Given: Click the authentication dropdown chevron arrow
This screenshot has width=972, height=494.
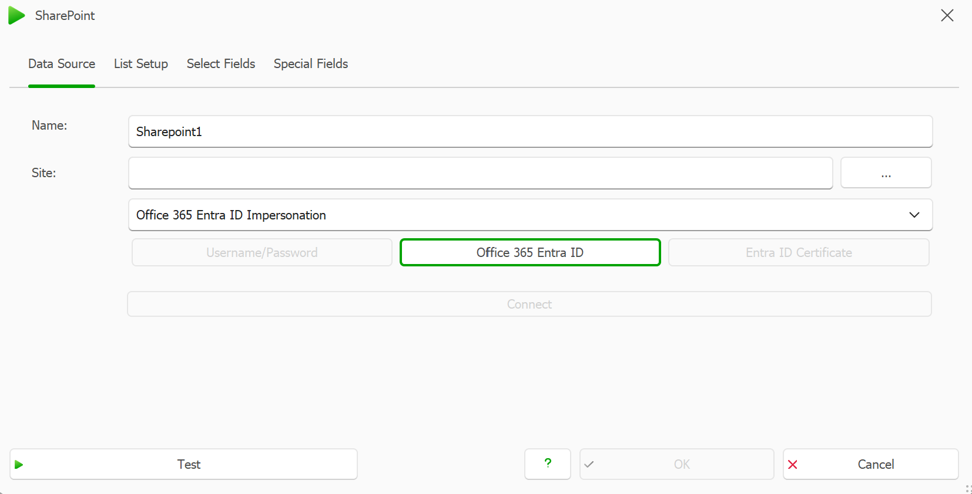Looking at the screenshot, I should coord(914,215).
